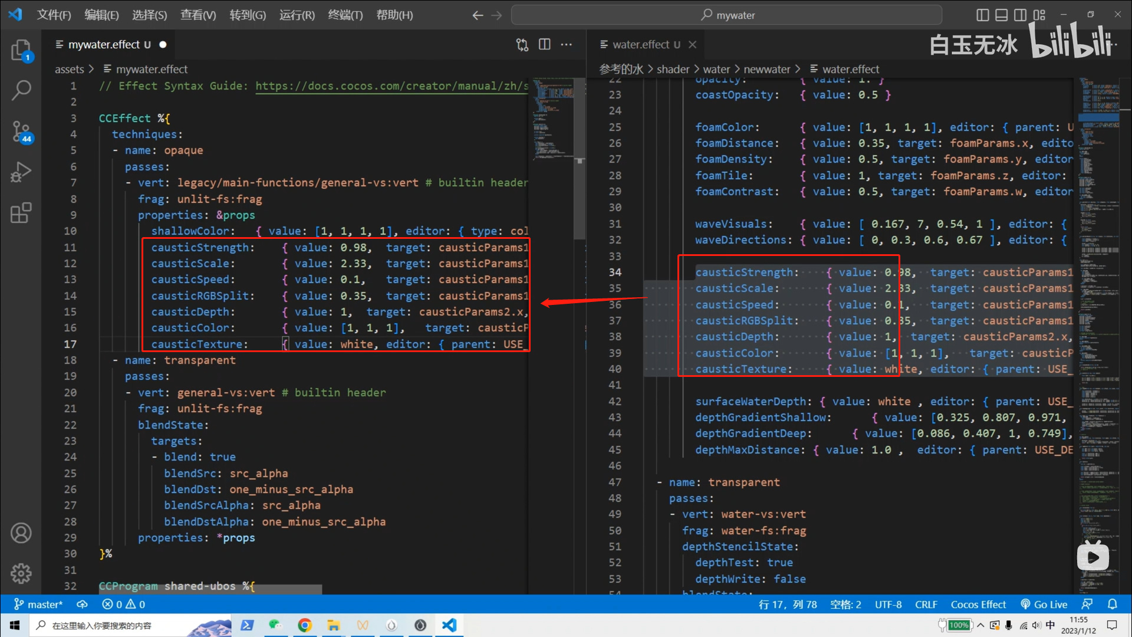Open the Search view in activity bar
1132x637 pixels.
click(x=21, y=90)
